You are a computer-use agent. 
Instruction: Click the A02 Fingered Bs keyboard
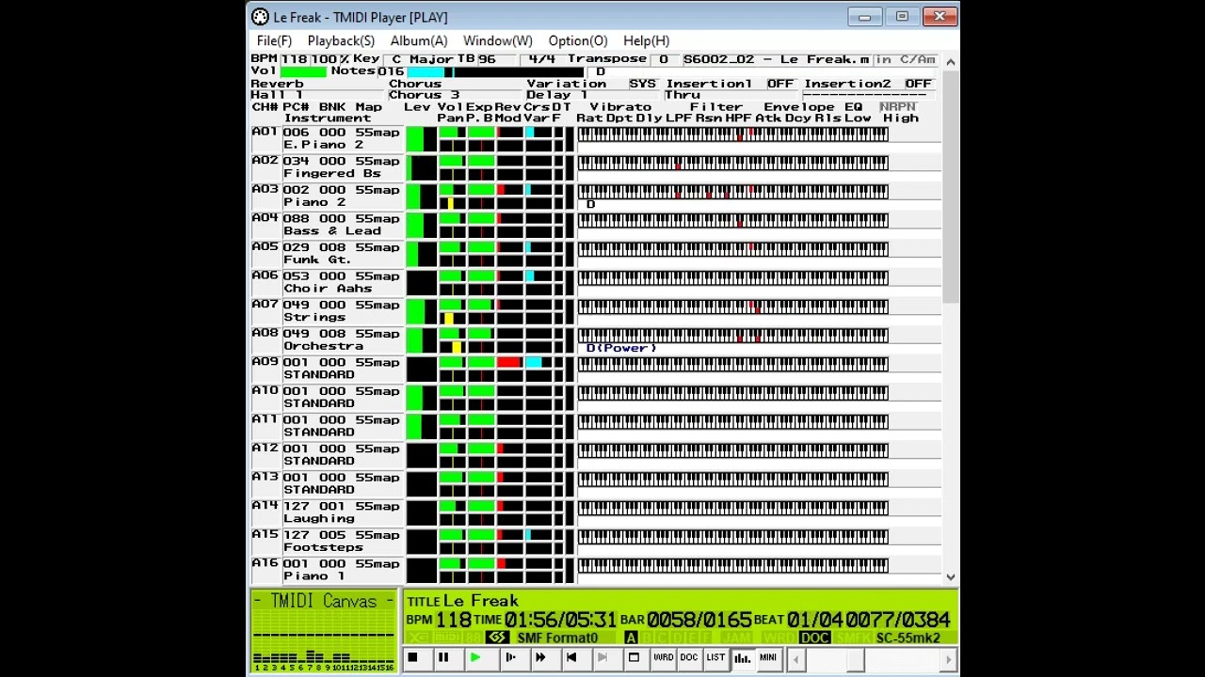[x=732, y=163]
